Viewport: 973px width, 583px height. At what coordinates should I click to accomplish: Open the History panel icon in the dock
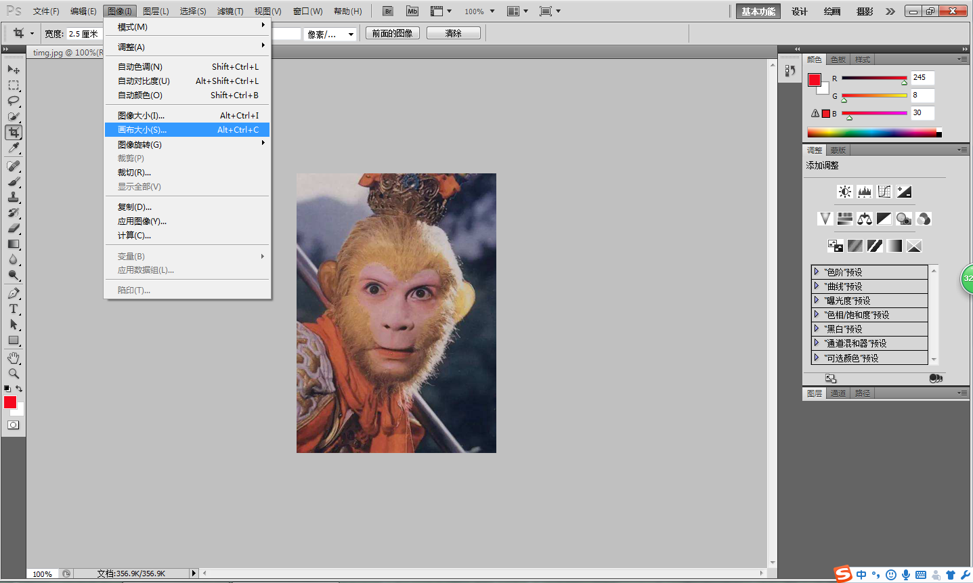(x=790, y=70)
